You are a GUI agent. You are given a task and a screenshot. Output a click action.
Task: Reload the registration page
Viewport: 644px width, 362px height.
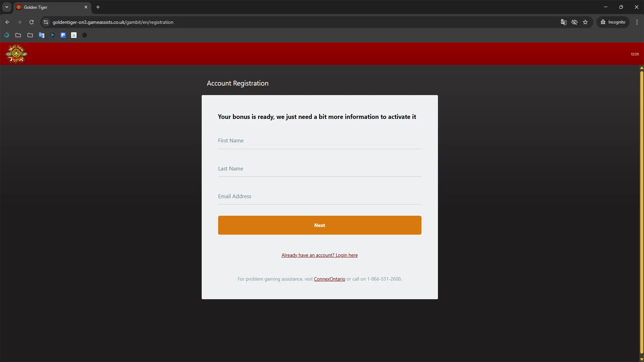(32, 22)
